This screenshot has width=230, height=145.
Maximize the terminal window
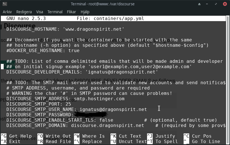pos(216,4)
